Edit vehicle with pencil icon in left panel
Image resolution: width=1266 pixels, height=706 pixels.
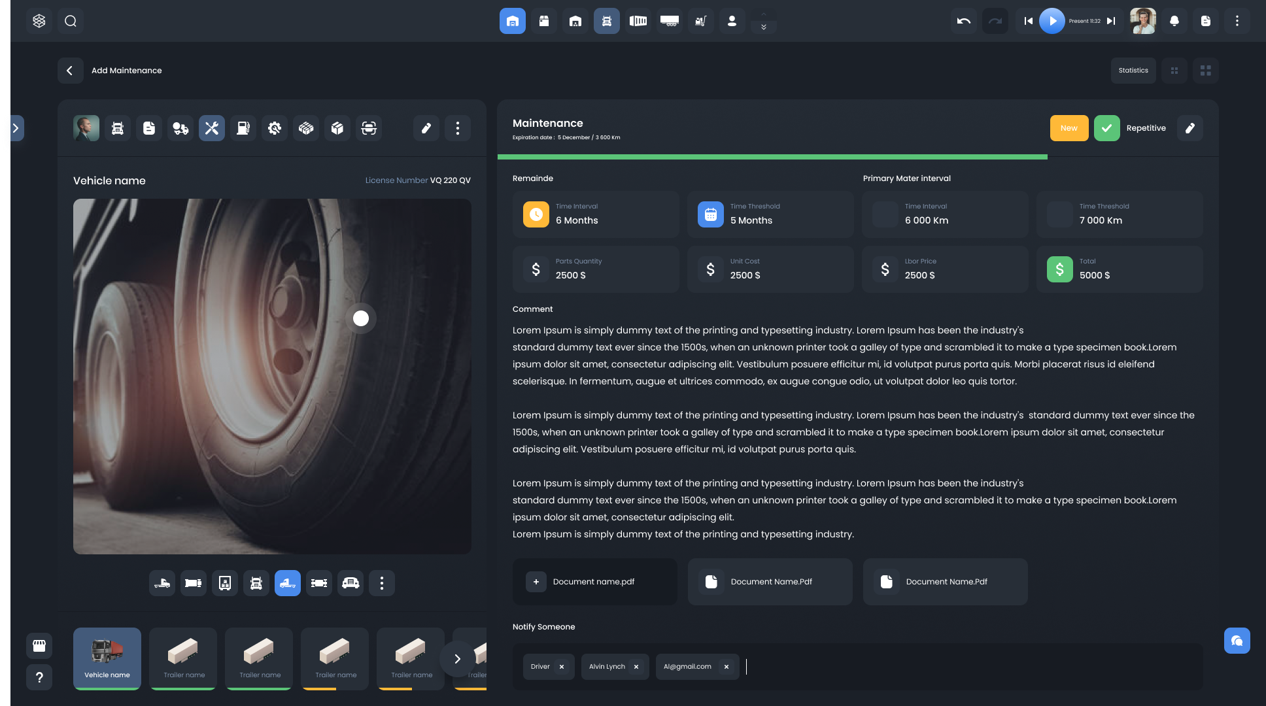click(x=426, y=128)
